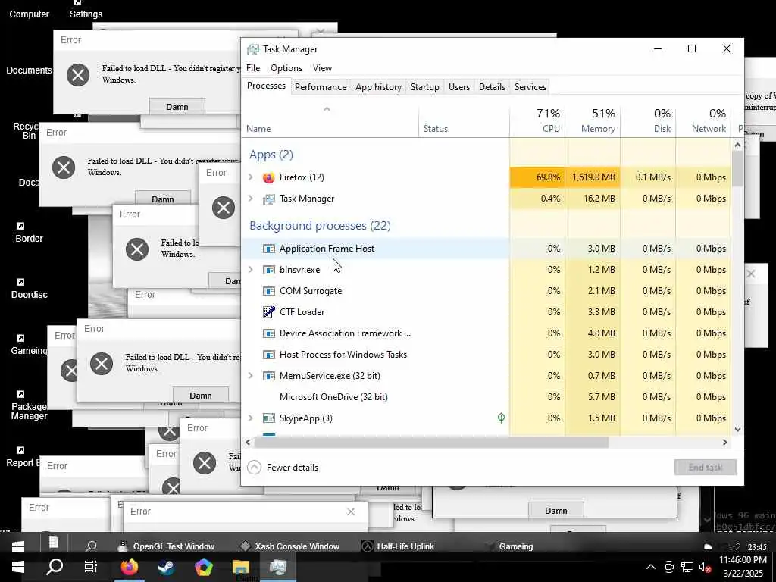Open Task View on the taskbar
The width and height of the screenshot is (776, 582).
[91, 567]
